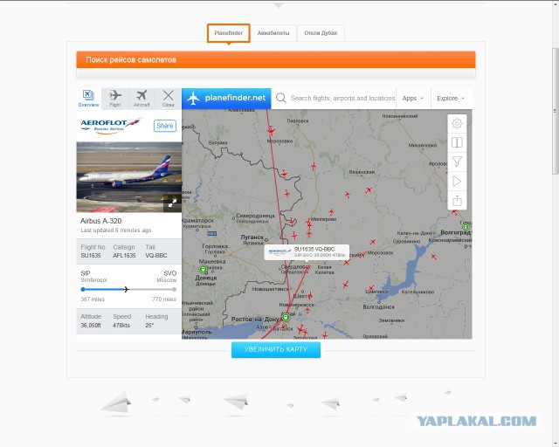Click the plane icon near Морозовка

coord(271,130)
